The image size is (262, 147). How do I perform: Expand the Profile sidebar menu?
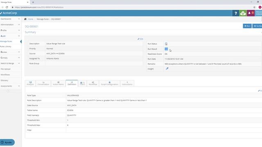click(10, 30)
